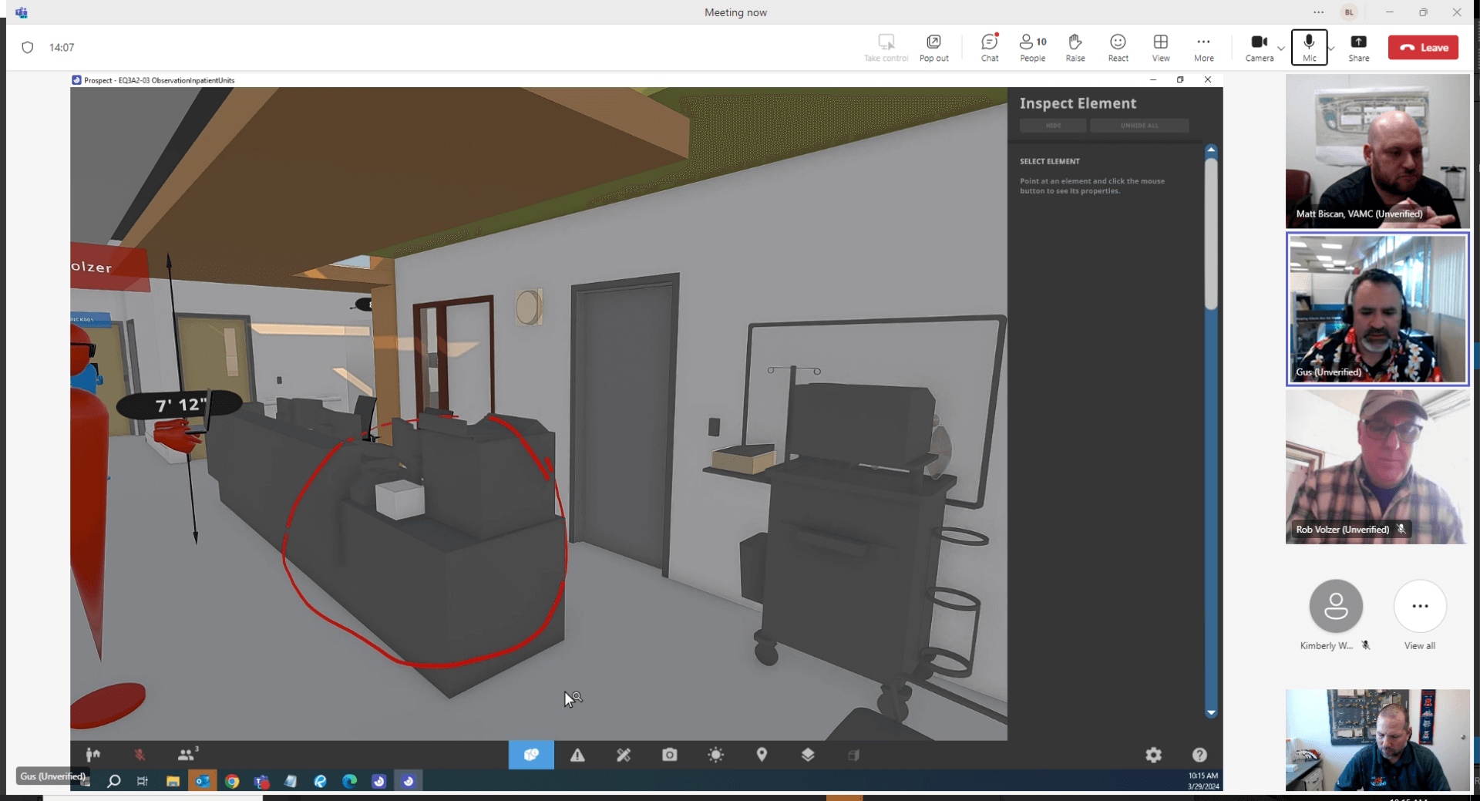Open Prospect help with the question mark
Image resolution: width=1480 pixels, height=801 pixels.
tap(1199, 755)
